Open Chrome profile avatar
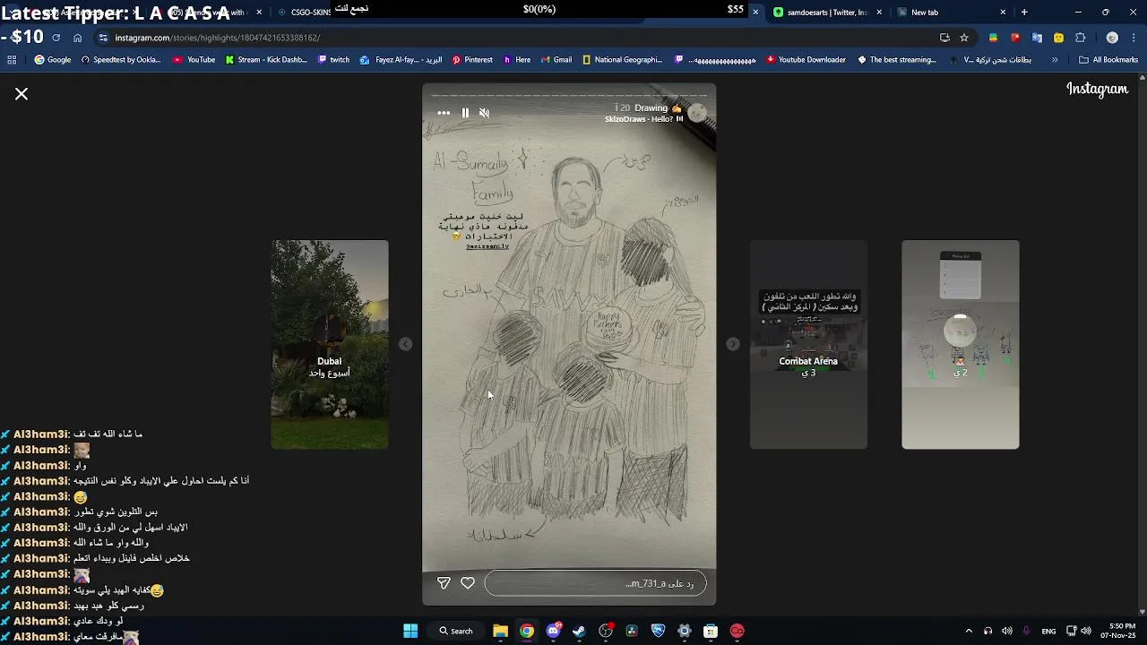1147x645 pixels. (1112, 38)
